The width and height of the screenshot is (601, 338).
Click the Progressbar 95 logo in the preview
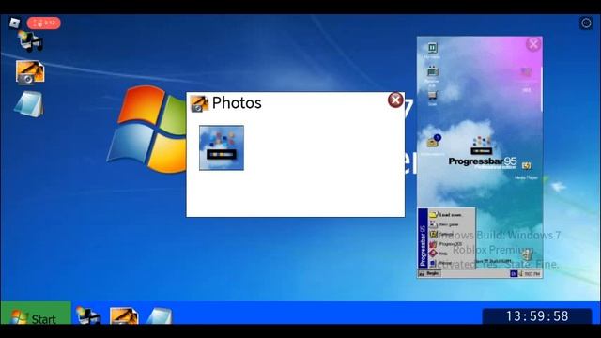point(482,153)
